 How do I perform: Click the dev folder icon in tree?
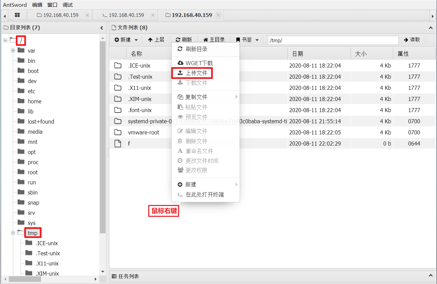21,81
